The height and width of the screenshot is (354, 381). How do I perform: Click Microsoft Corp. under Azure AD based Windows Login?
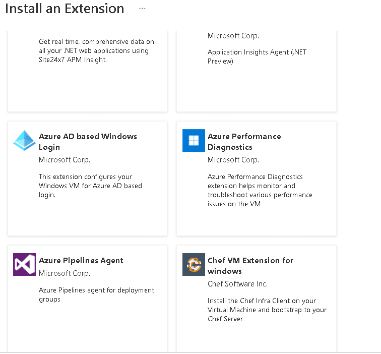click(x=65, y=160)
